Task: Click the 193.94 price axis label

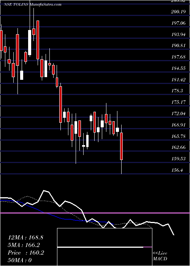Action: 179,35
